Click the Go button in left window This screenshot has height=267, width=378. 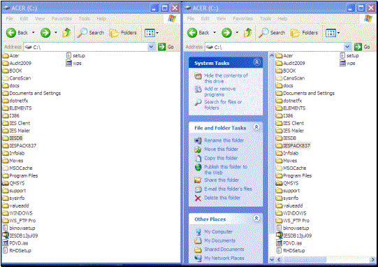click(x=166, y=47)
